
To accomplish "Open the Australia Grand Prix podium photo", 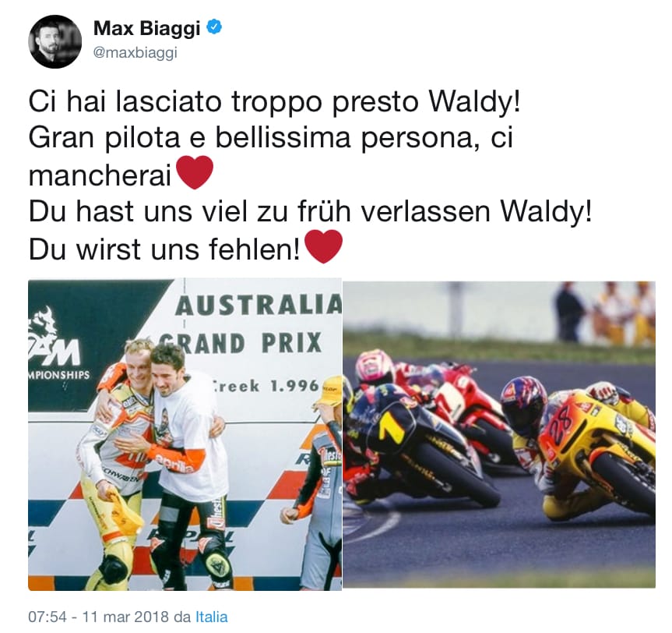I will point(185,435).
